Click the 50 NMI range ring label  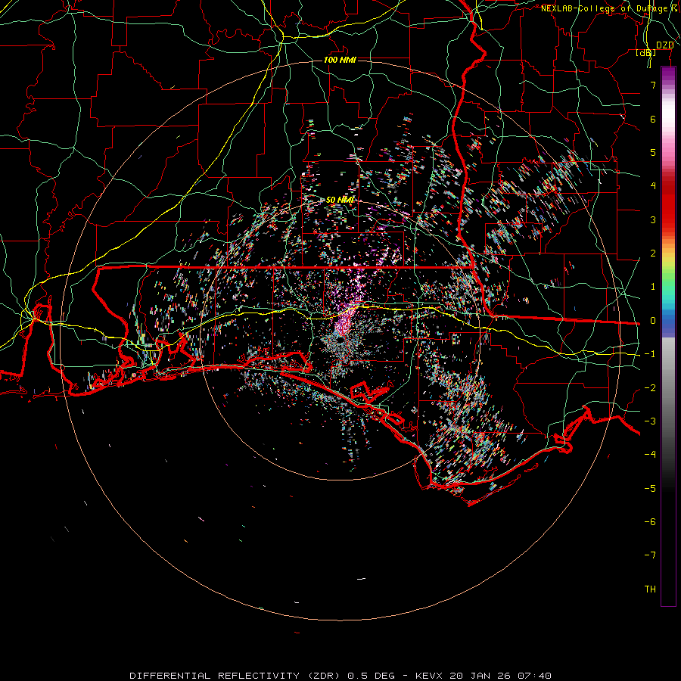tap(340, 200)
